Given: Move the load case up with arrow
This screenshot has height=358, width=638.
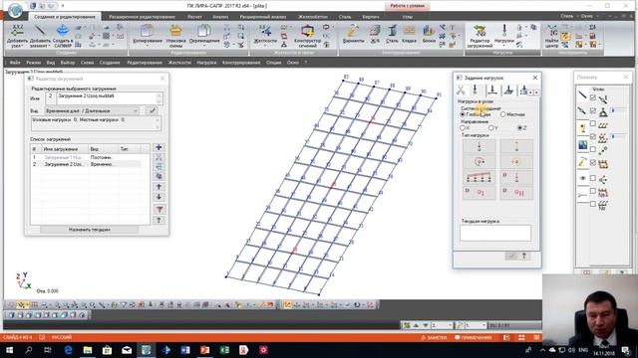Looking at the screenshot, I should pos(159,187).
